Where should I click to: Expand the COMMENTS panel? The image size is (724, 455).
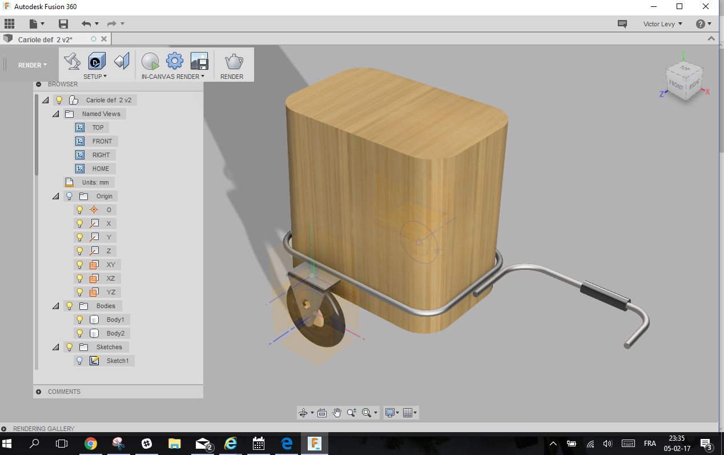tap(38, 392)
